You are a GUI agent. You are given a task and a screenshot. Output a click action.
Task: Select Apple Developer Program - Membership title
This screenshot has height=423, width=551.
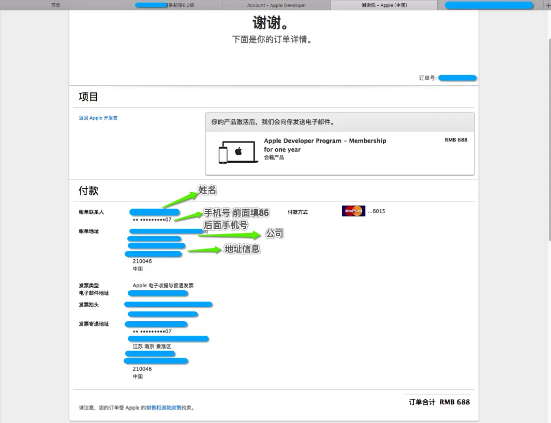point(325,140)
